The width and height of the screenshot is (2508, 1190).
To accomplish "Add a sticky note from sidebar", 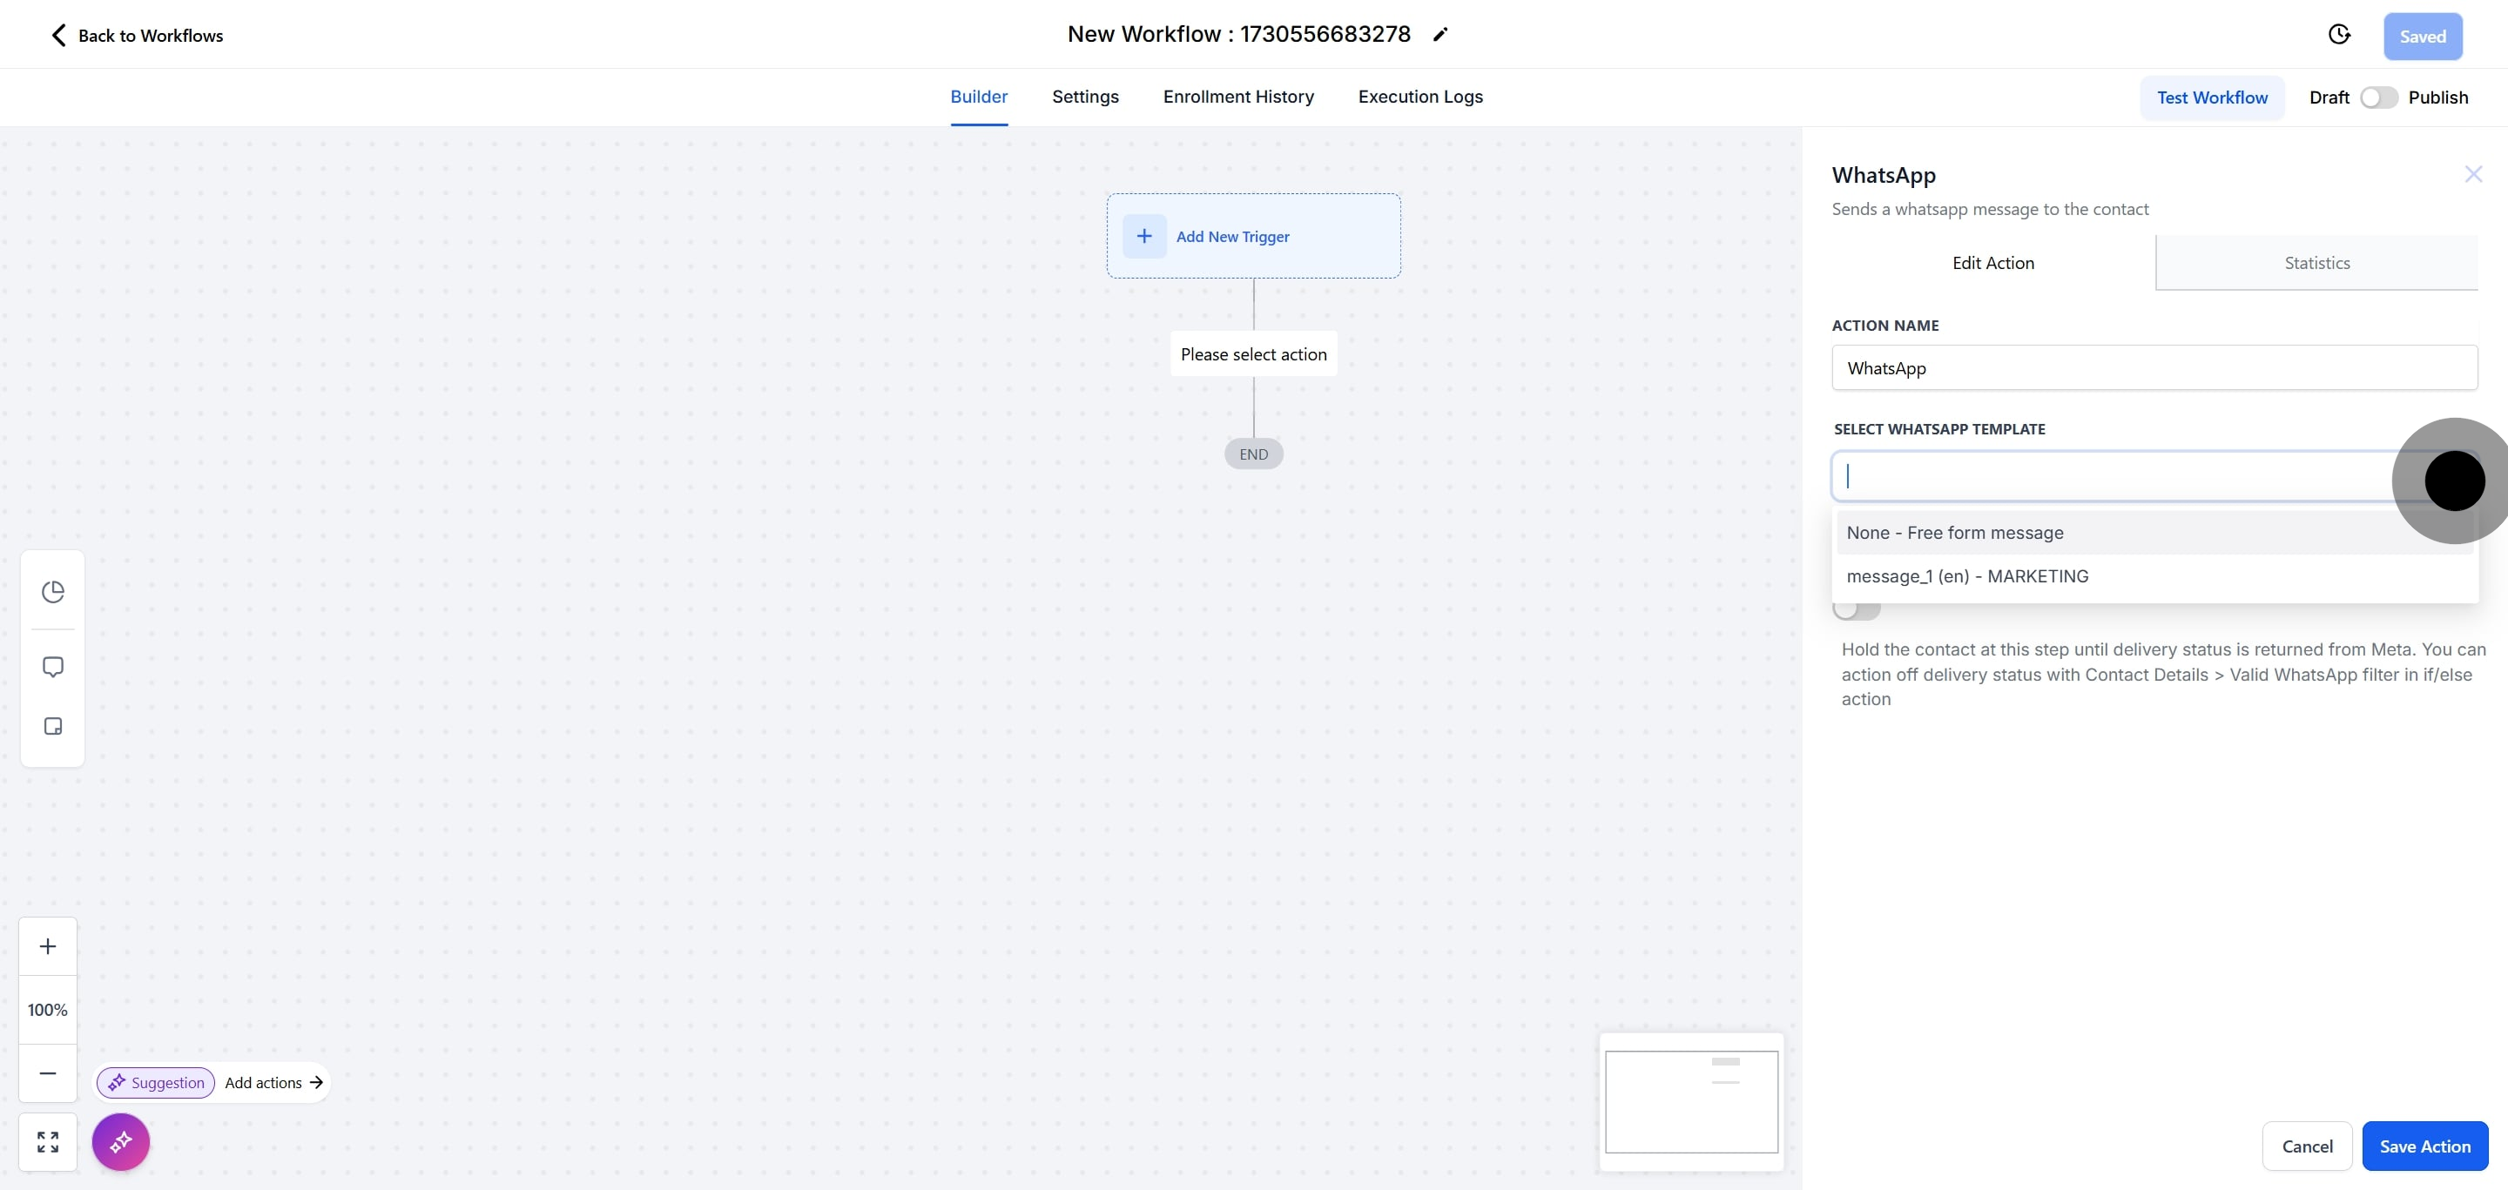I will 52,726.
